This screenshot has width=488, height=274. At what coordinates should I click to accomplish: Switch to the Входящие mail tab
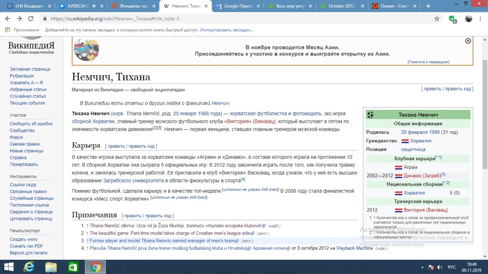point(30,6)
